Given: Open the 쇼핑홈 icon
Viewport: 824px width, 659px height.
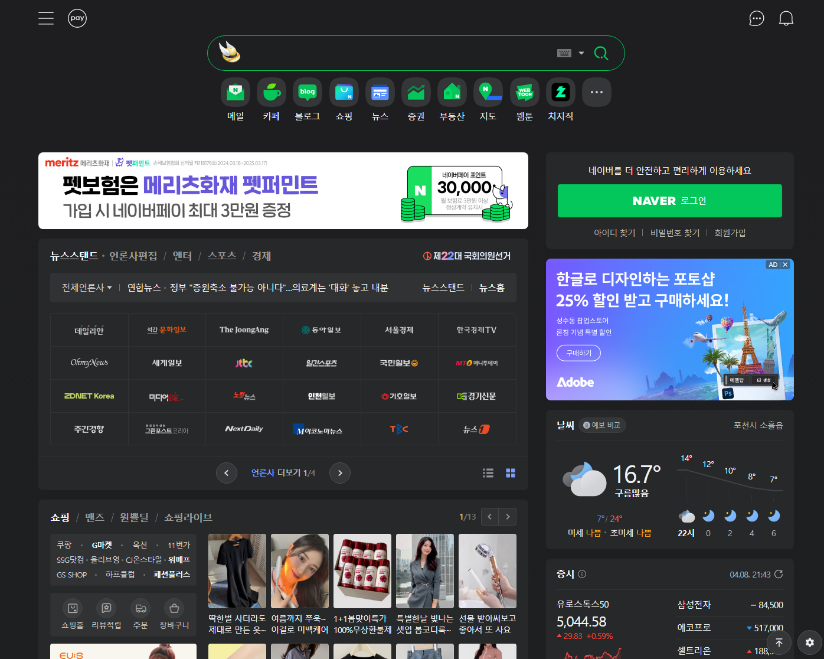Looking at the screenshot, I should [x=73, y=608].
